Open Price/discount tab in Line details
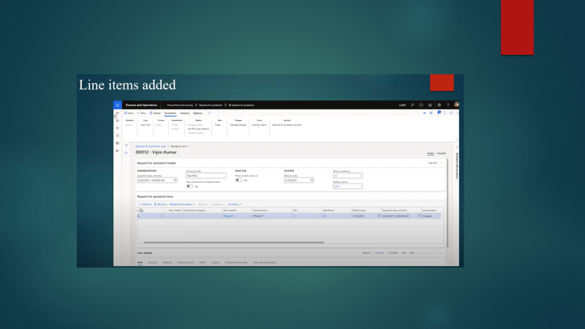The width and height of the screenshot is (585, 329). 186,262
